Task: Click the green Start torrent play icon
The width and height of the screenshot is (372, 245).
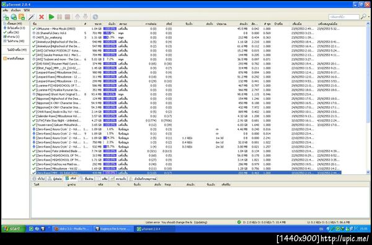Action: (51, 17)
